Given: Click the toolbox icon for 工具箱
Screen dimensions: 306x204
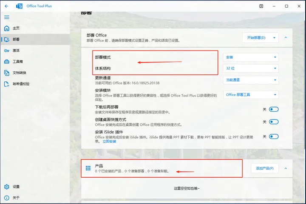Looking at the screenshot, I should pyautogui.click(x=7, y=62).
